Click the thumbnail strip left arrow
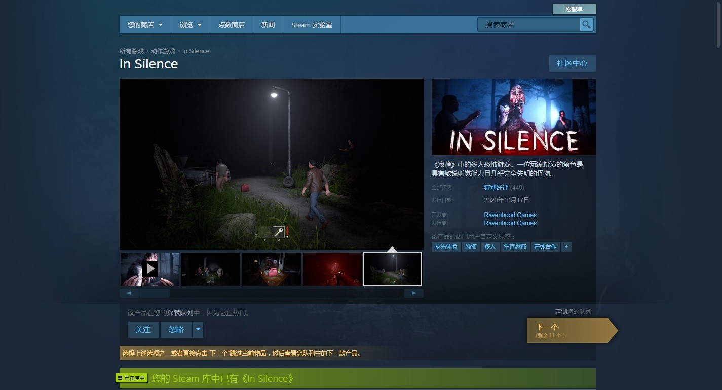This screenshot has width=722, height=390. point(129,293)
